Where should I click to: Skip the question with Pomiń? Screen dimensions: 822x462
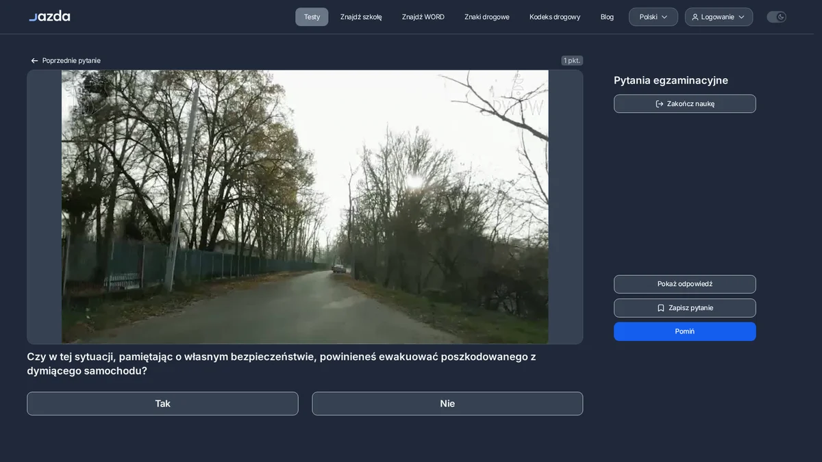[x=685, y=331]
